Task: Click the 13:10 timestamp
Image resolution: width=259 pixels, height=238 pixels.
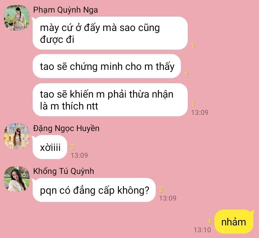Action: (202, 230)
